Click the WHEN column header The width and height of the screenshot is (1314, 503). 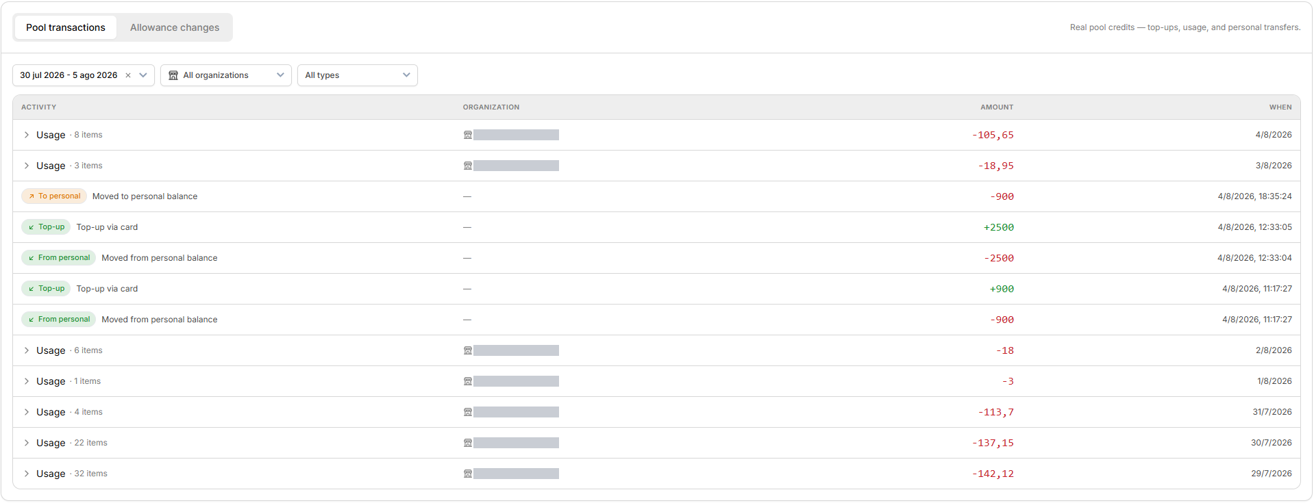tap(1280, 107)
